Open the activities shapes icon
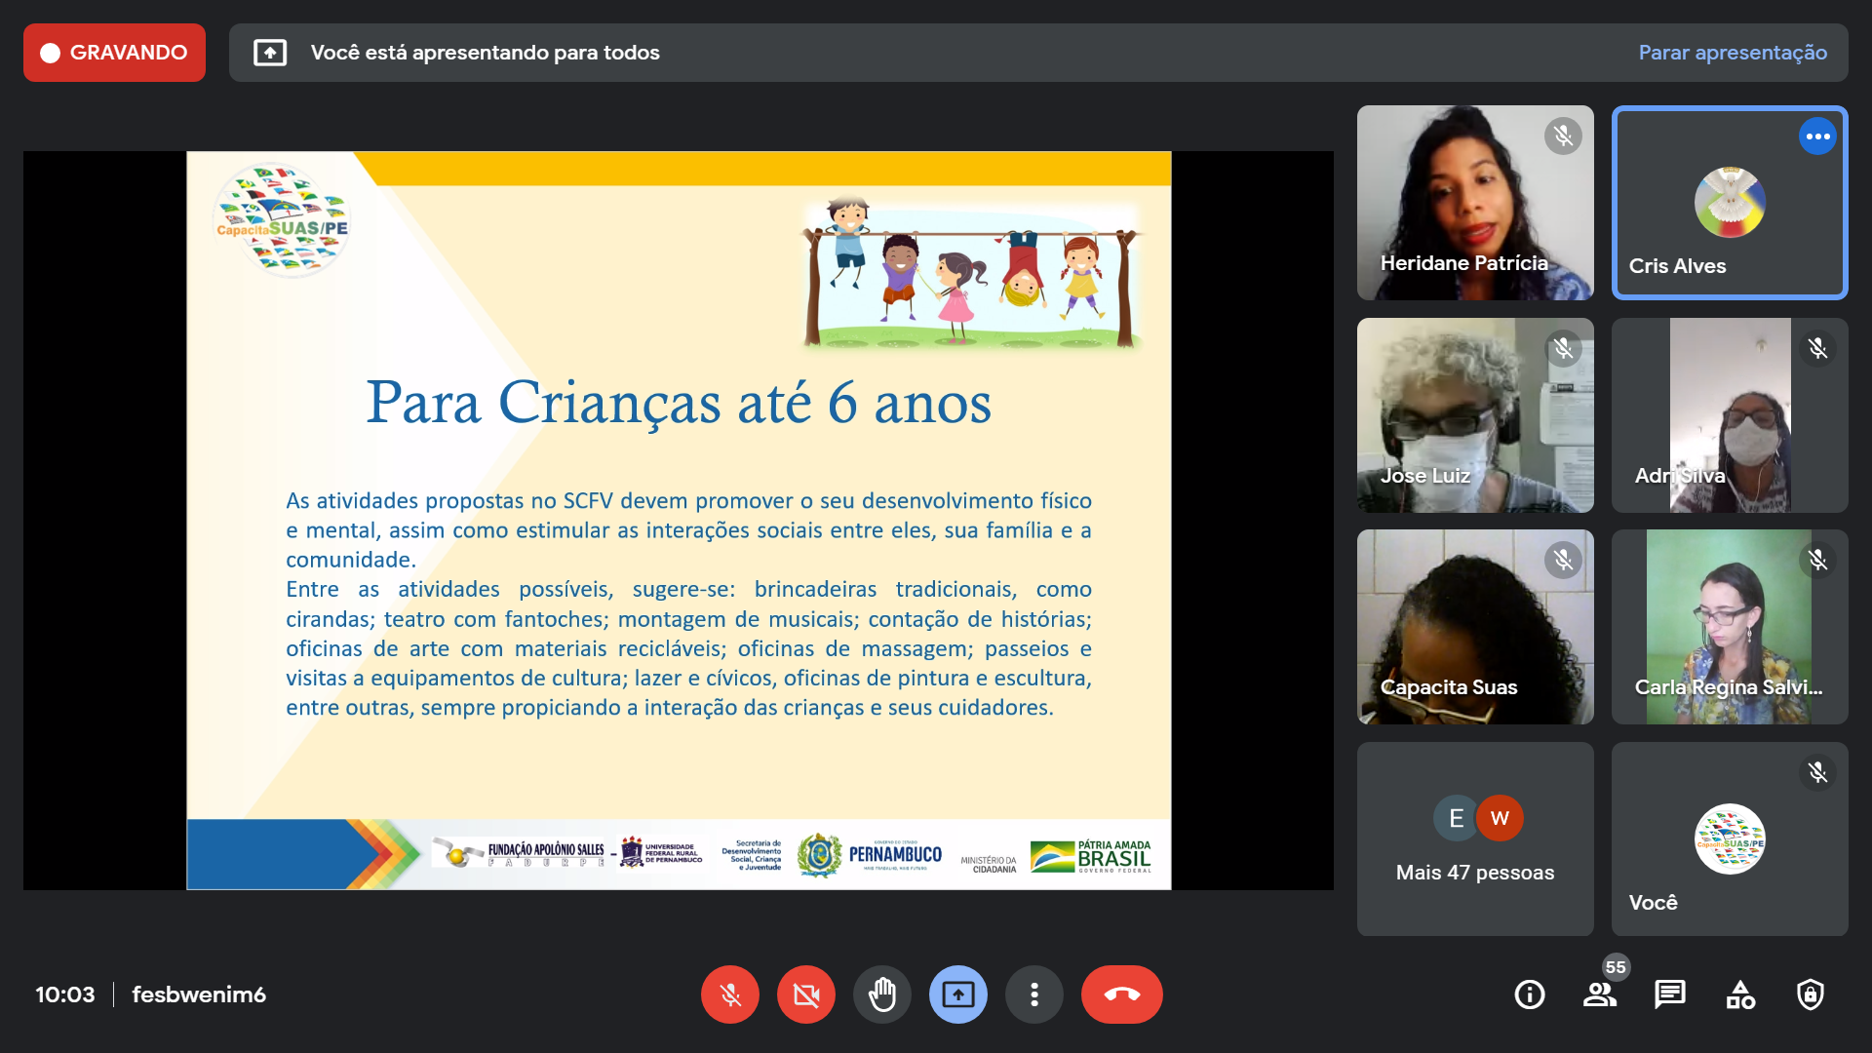The image size is (1872, 1053). tap(1740, 994)
